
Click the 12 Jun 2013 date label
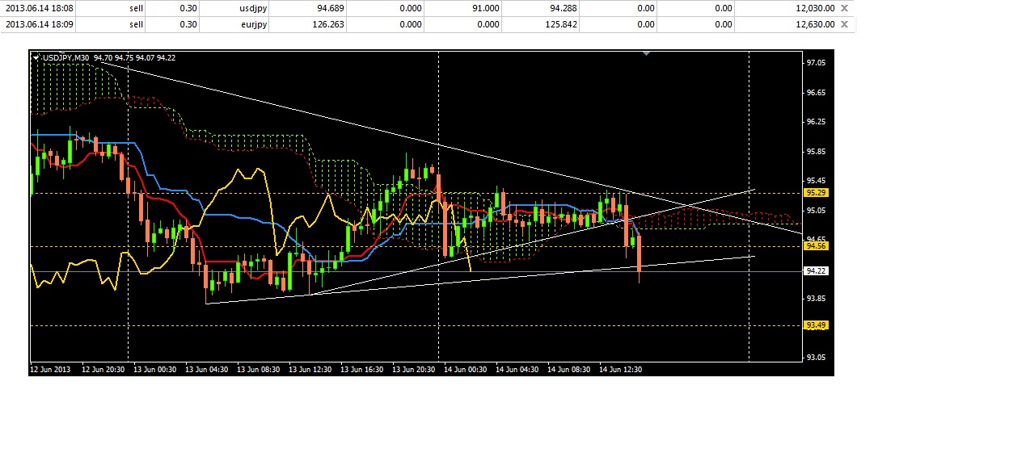coord(50,369)
